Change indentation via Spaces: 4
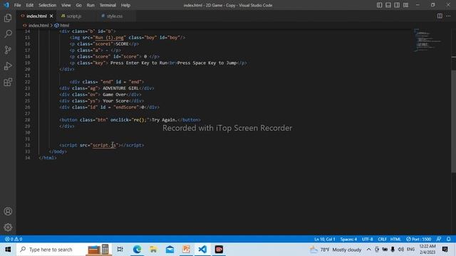Viewport: 456px width, 256px height. [x=348, y=239]
